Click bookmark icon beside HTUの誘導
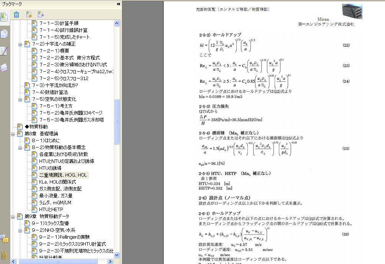The image size is (385, 264). point(34,168)
